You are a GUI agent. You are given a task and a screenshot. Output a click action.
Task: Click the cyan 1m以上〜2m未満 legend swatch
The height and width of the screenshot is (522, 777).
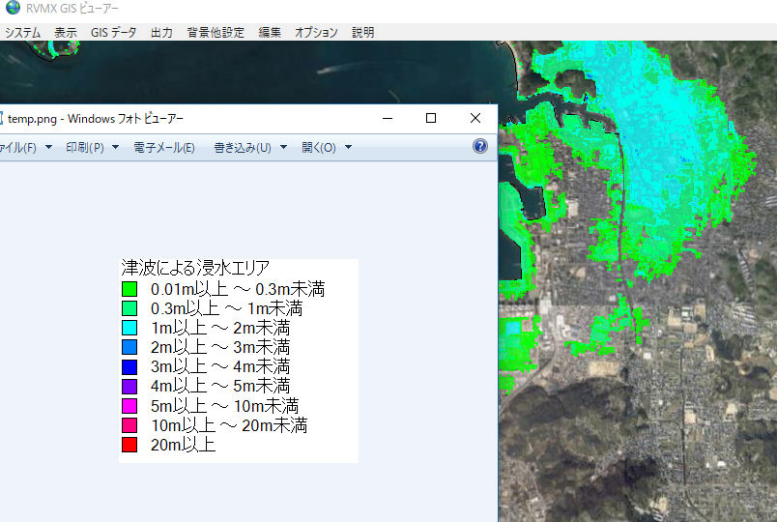coord(129,328)
